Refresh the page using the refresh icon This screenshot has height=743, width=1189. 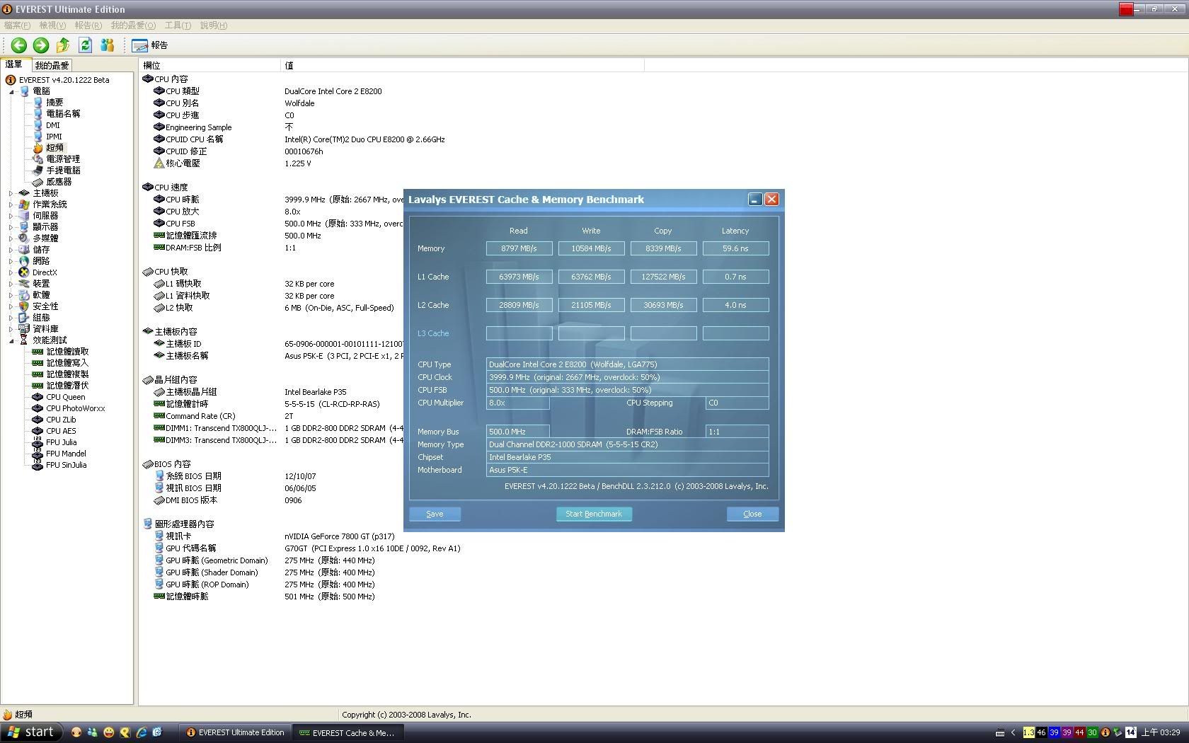85,45
